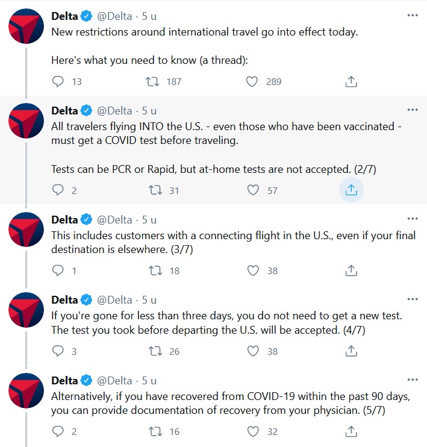Like the tweet with 289 likes

tap(253, 81)
